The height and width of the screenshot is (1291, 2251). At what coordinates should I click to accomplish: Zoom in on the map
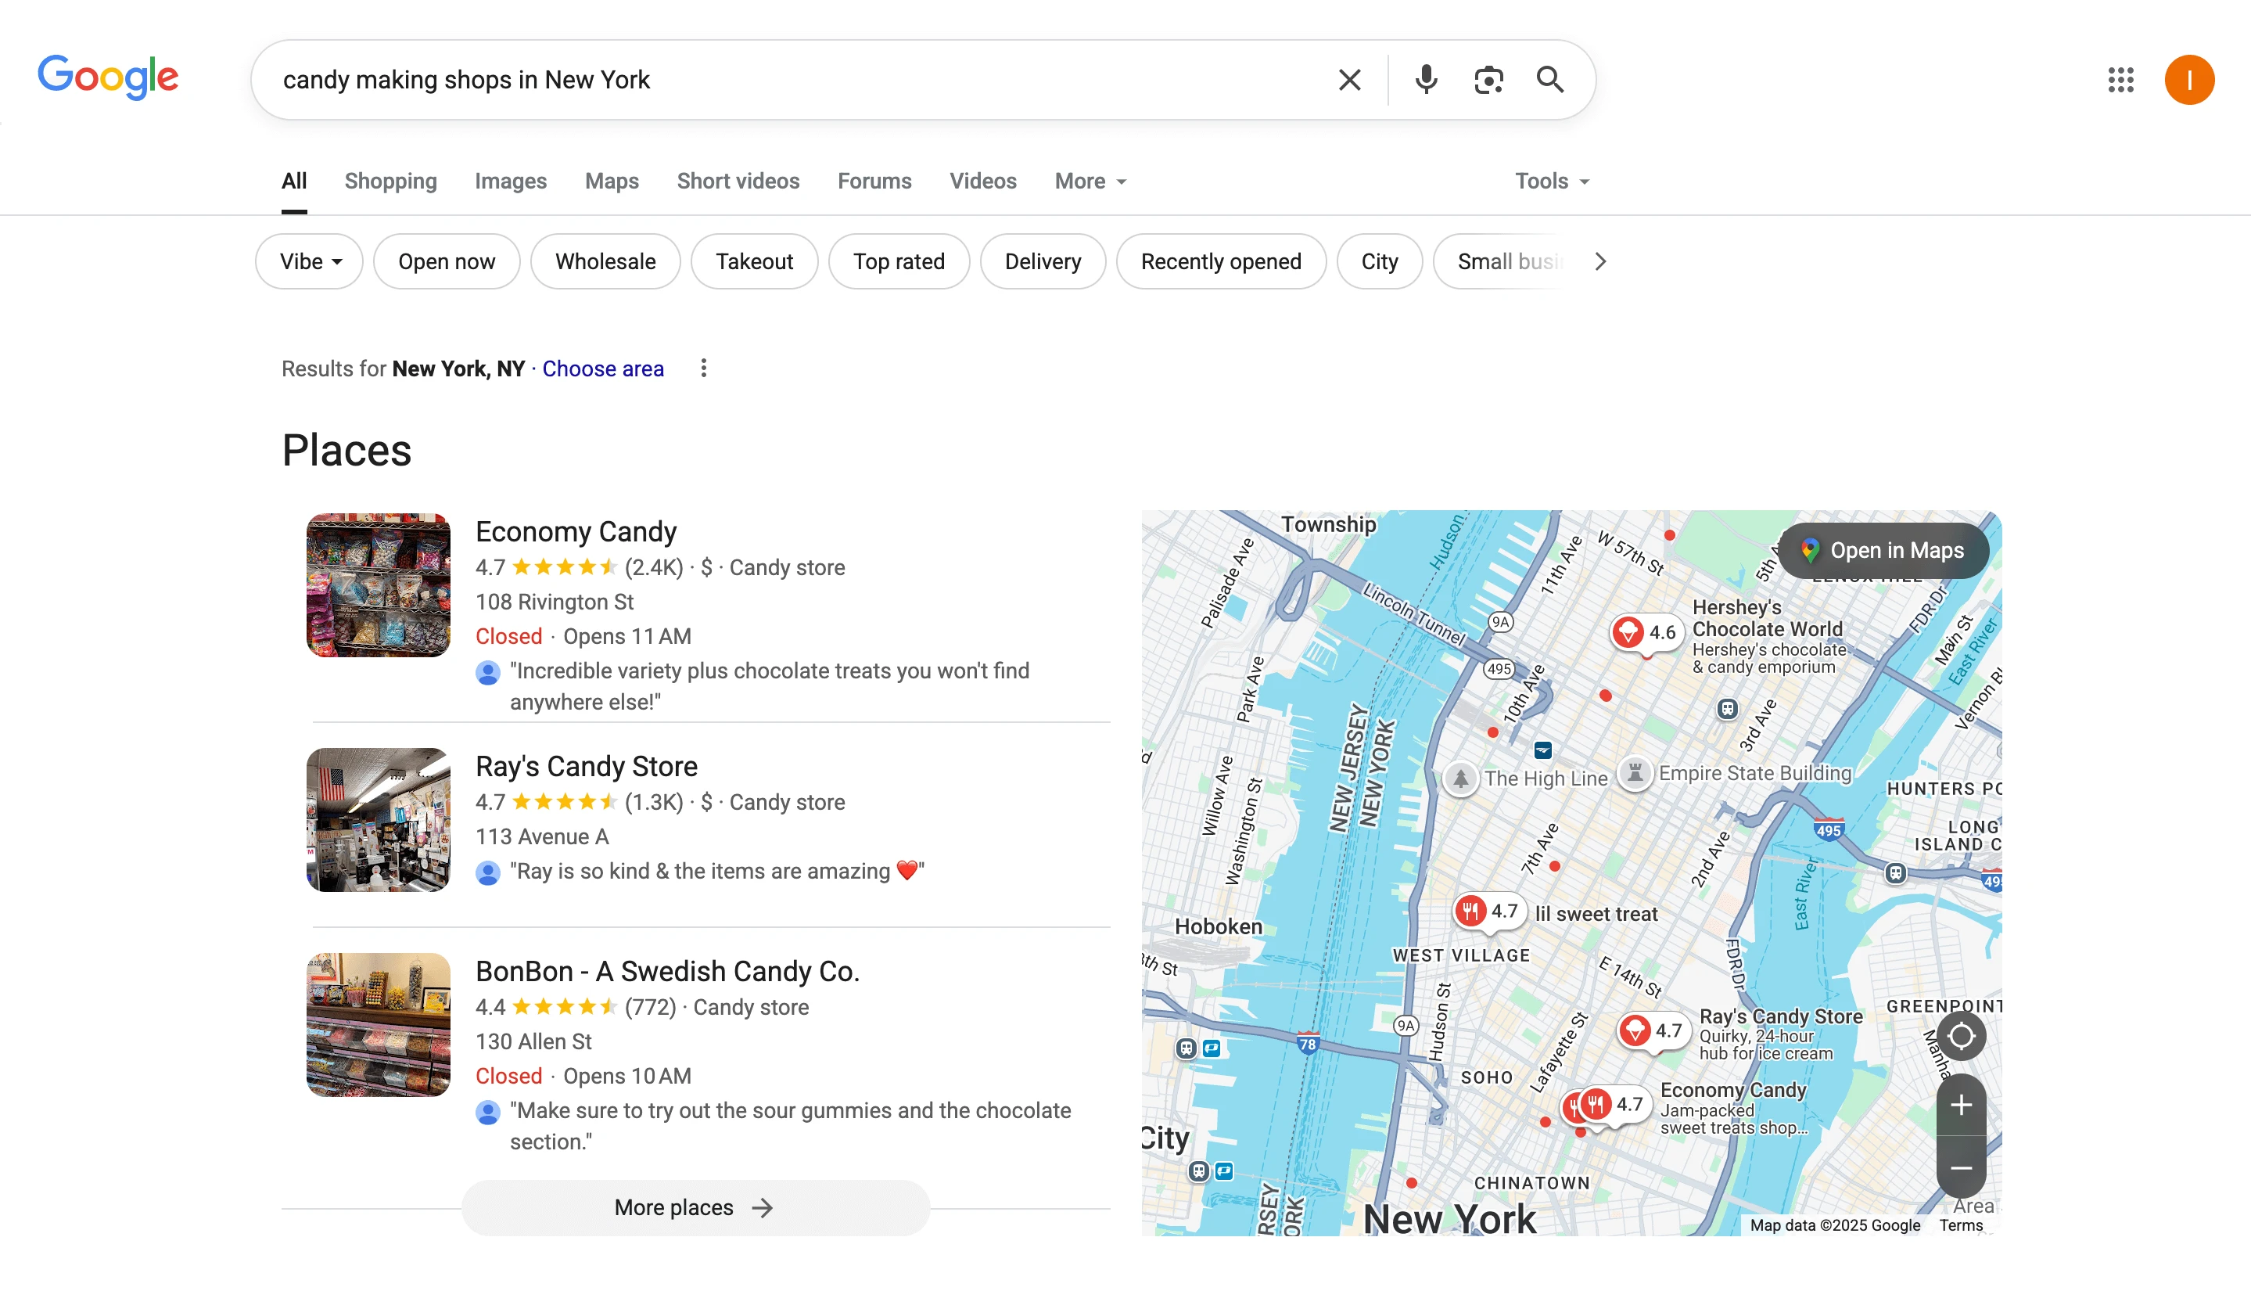(1961, 1105)
